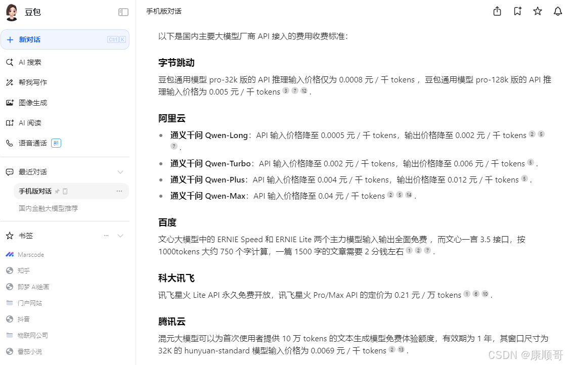565x365 pixels.
Task: Click the 腾讯云 heading
Action: pyautogui.click(x=172, y=322)
